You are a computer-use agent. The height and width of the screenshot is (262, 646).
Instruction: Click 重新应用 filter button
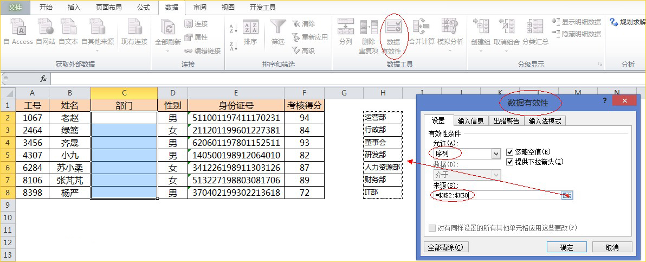[x=309, y=37]
